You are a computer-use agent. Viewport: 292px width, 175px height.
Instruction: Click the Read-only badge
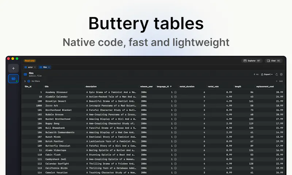[30, 61]
